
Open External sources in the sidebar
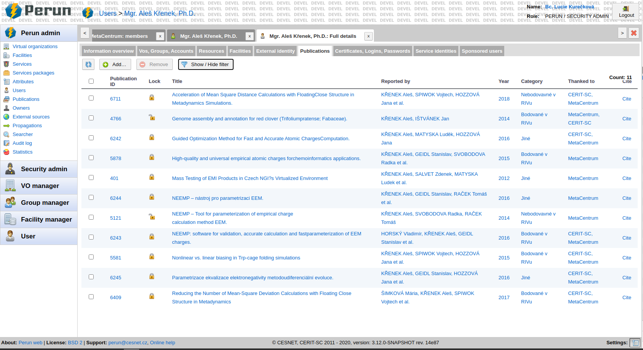click(31, 117)
